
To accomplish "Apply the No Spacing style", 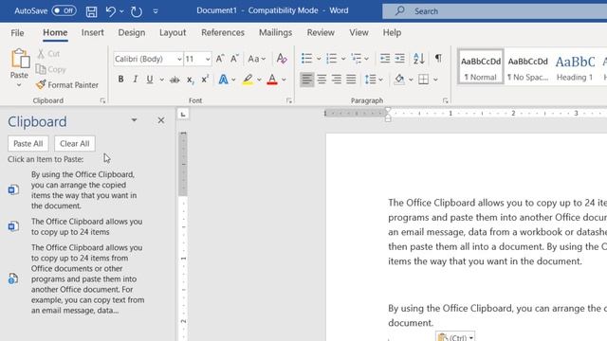I will click(x=527, y=66).
